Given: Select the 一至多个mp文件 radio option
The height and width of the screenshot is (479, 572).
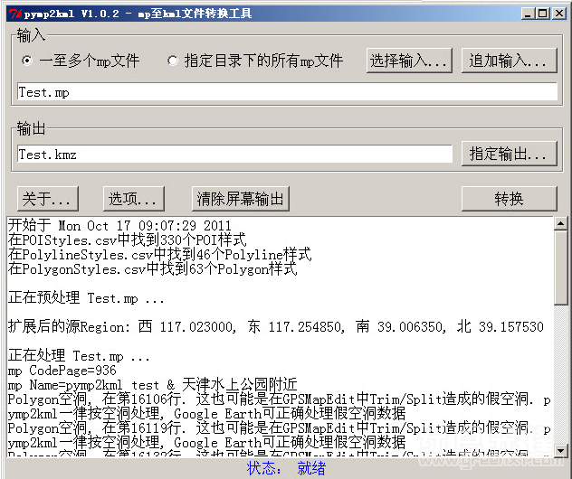Looking at the screenshot, I should (27, 61).
